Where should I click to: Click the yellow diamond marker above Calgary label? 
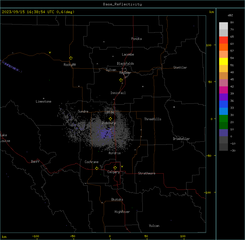pos(115,168)
